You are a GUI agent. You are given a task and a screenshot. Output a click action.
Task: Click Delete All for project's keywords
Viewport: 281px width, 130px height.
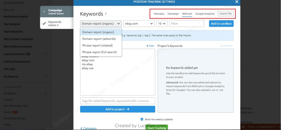226,46
